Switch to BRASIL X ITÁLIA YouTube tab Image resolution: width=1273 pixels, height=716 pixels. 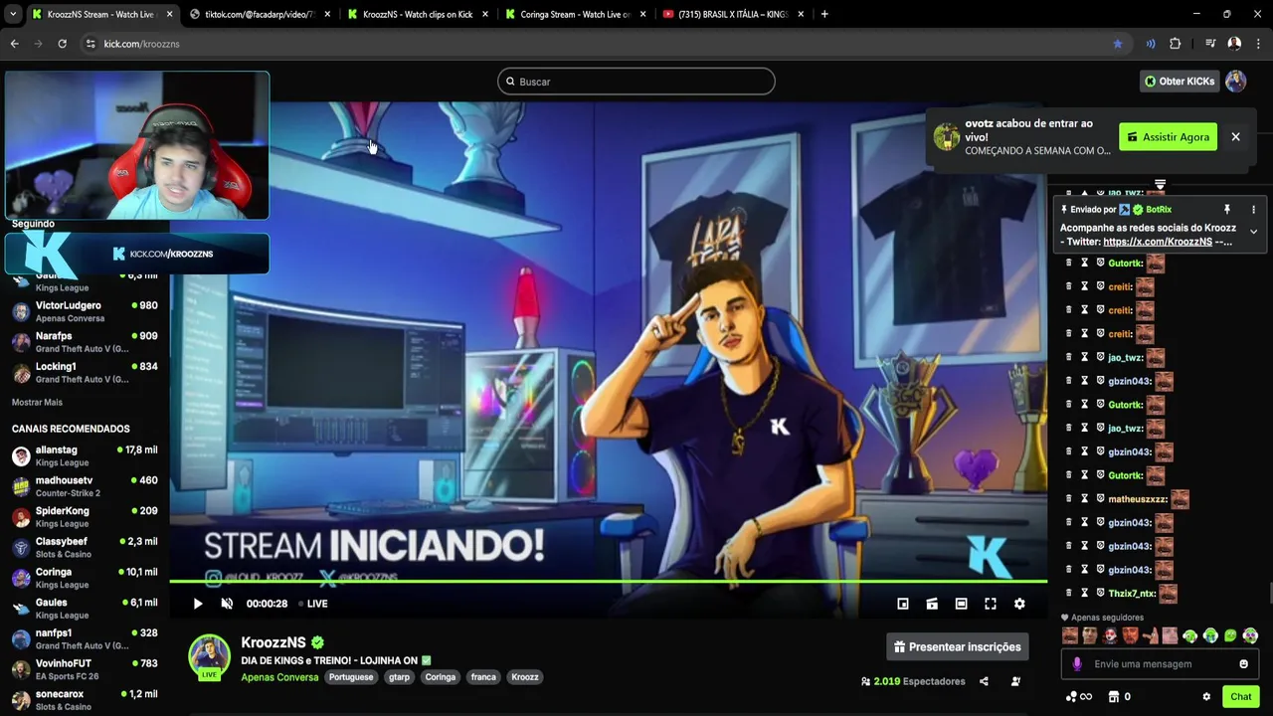click(732, 14)
